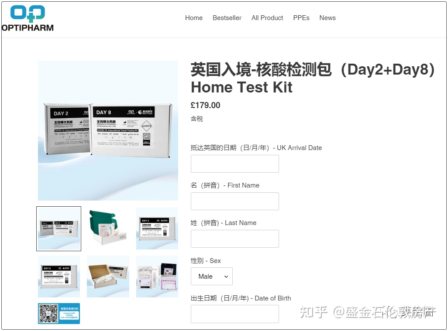Click the Last Name label text
The image size is (448, 331).
[x=224, y=223]
